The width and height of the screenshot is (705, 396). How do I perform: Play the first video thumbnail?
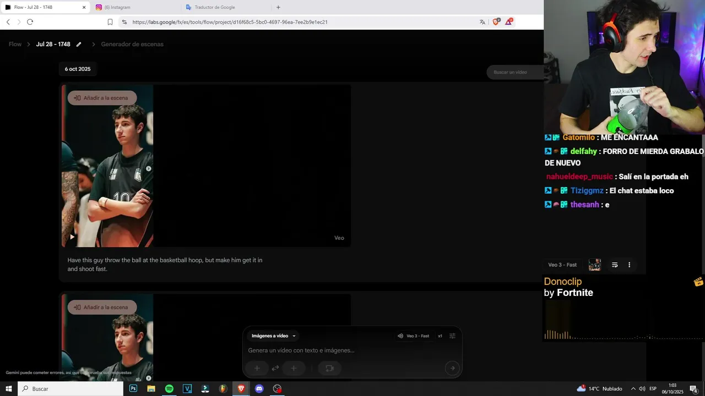(x=72, y=237)
